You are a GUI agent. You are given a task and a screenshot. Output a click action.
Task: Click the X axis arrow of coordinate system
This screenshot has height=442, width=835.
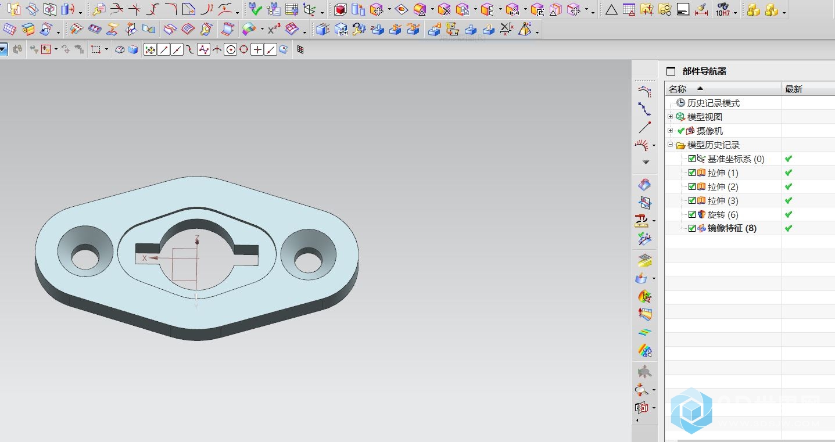click(153, 258)
